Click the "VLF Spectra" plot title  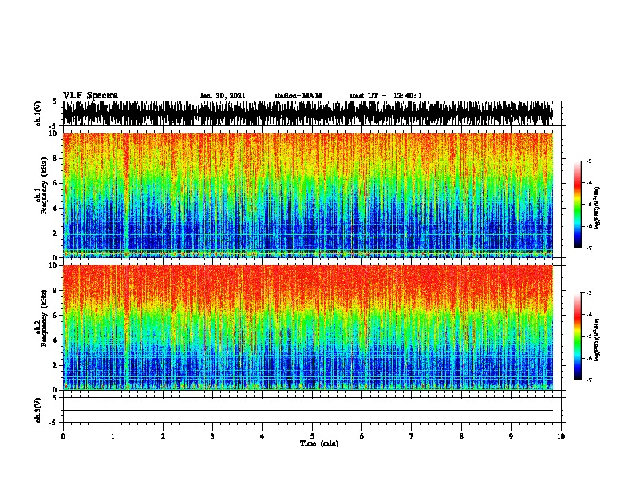click(90, 96)
